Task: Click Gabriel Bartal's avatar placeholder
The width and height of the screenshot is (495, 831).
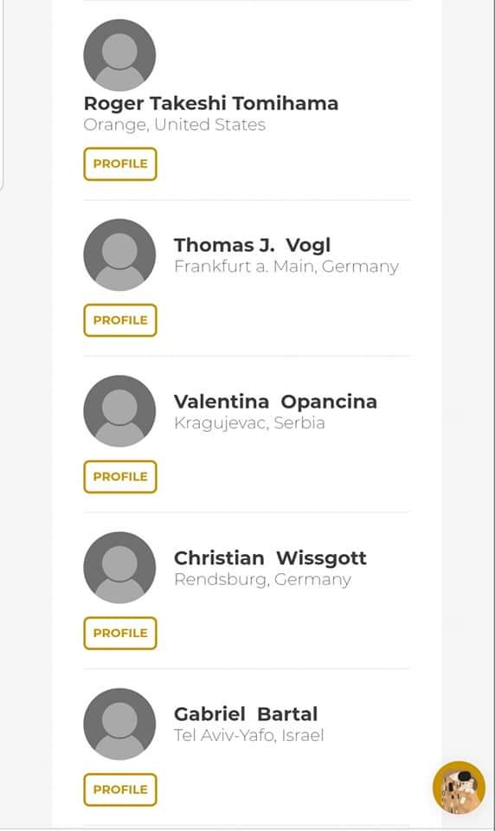Action: (119, 724)
